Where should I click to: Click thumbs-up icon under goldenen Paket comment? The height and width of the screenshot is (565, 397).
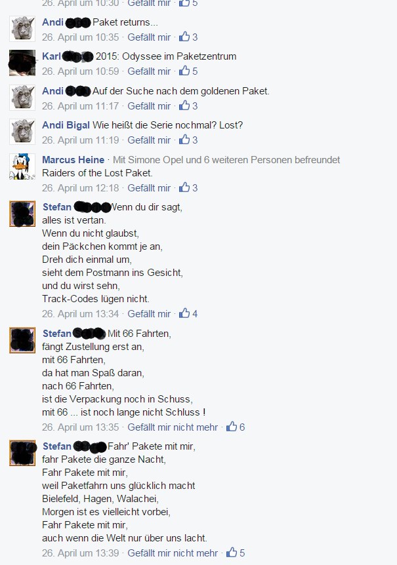click(184, 106)
